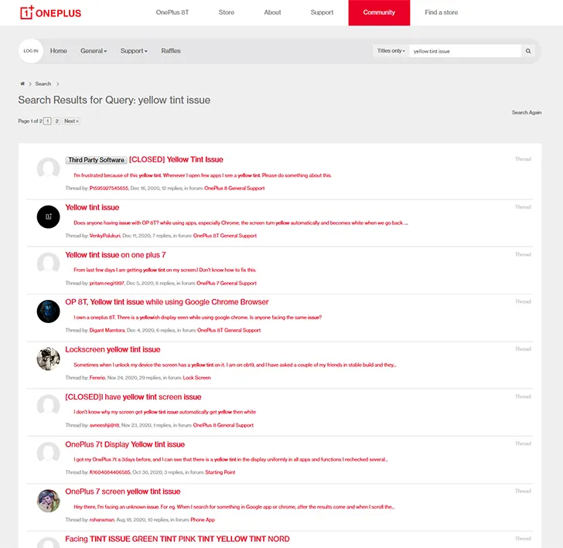The width and height of the screenshot is (563, 548).
Task: Open OnePlus 7 screen yellow tint issue
Action: tap(122, 492)
